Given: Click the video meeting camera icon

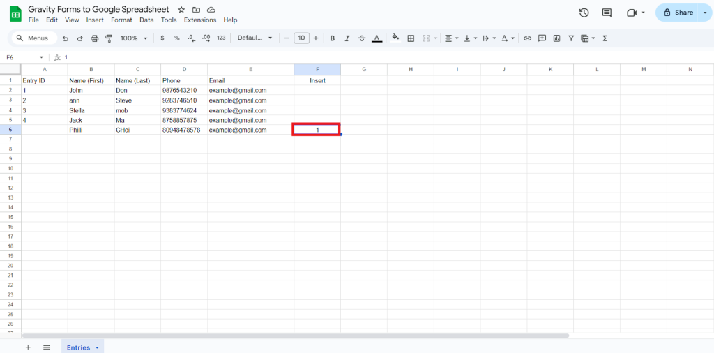Looking at the screenshot, I should (632, 13).
